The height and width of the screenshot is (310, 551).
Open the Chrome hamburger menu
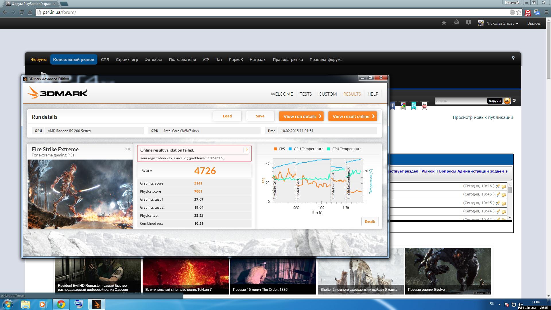coord(546,12)
